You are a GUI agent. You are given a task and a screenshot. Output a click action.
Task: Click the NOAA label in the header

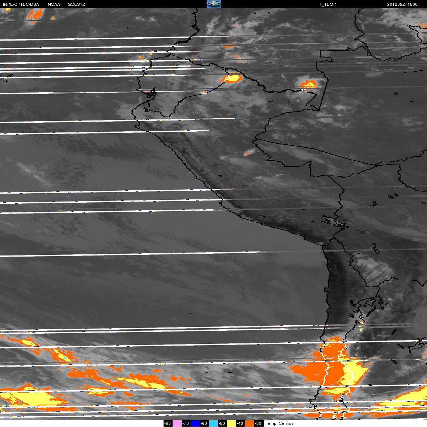54,4
